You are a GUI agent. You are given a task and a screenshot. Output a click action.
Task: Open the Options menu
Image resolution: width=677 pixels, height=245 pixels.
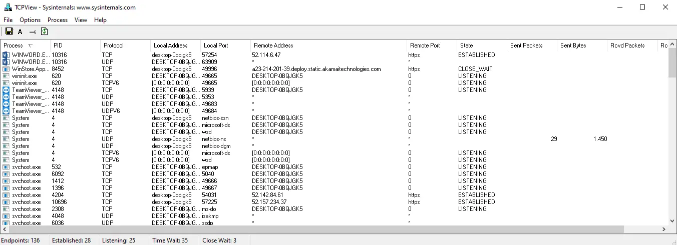(x=30, y=20)
